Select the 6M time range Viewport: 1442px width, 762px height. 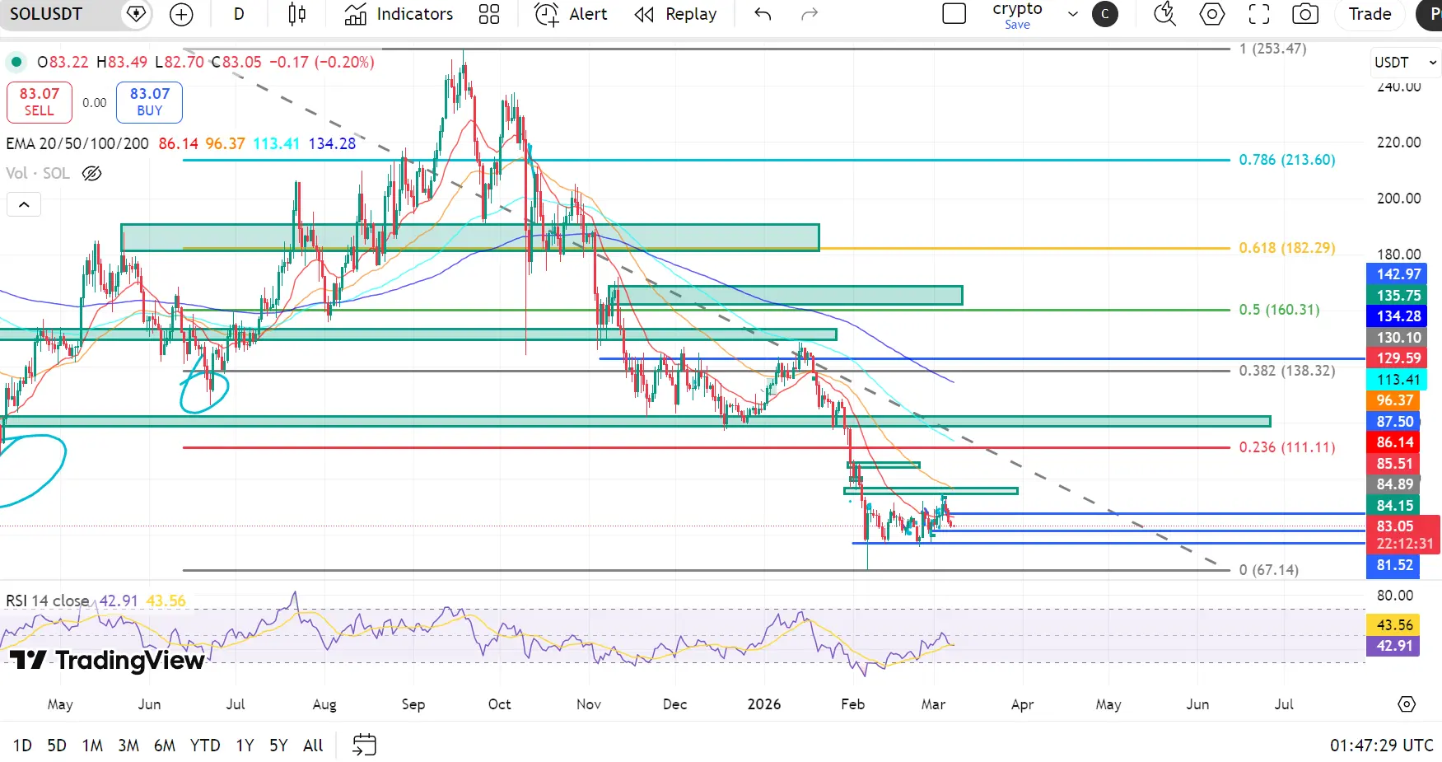point(165,746)
